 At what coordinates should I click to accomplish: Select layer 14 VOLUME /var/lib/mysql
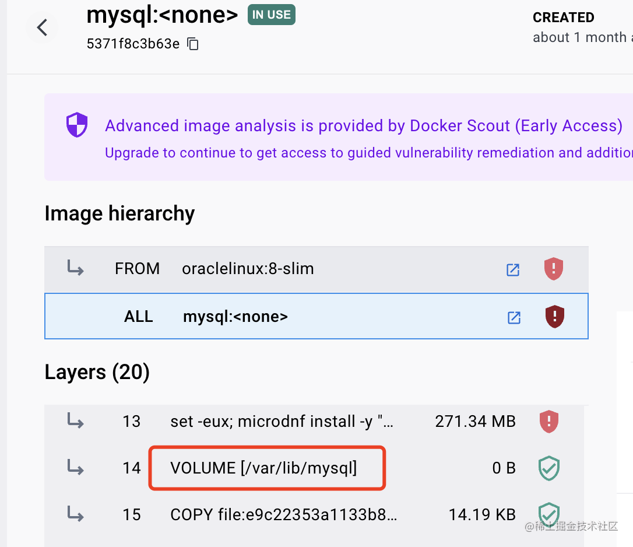click(263, 468)
